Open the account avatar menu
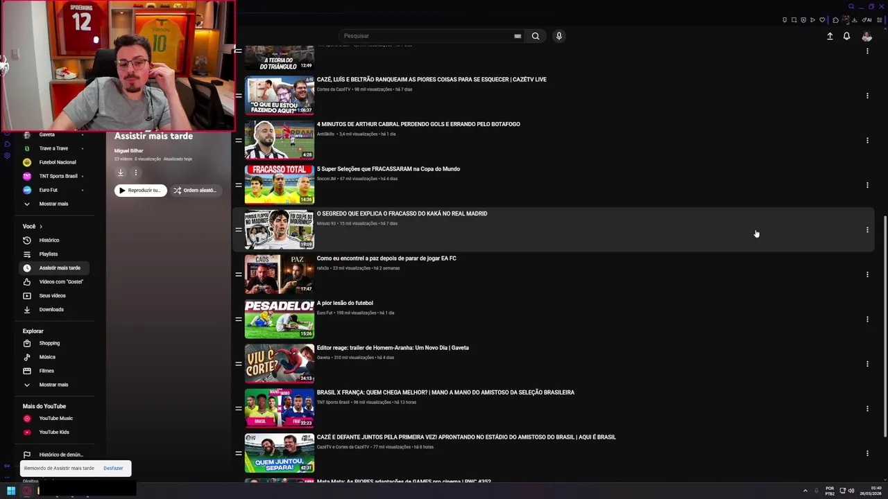The image size is (888, 499). [866, 36]
